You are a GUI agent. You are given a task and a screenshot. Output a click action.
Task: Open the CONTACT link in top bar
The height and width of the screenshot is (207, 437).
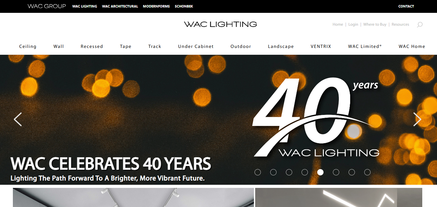tap(406, 6)
